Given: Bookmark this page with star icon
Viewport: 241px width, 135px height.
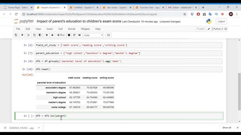Looking at the screenshot, I should coord(185,14).
